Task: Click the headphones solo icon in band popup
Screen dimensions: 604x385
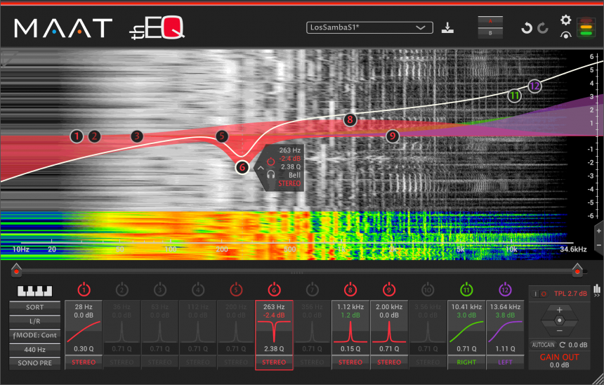Action: pos(270,175)
